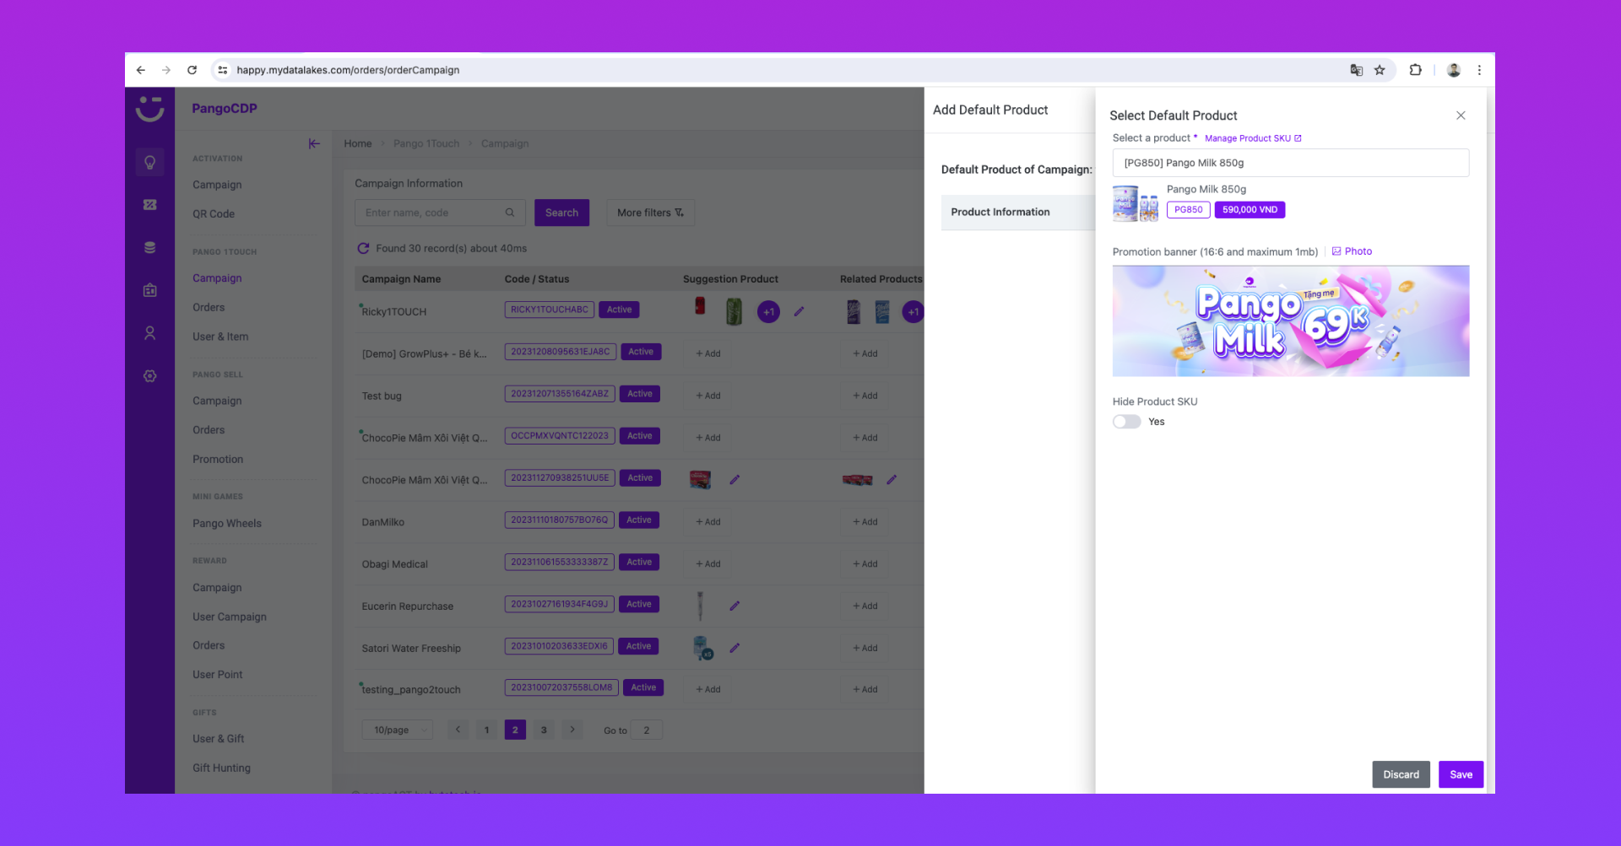Viewport: 1621px width, 846px height.
Task: Refresh the campaign records list
Action: [364, 249]
